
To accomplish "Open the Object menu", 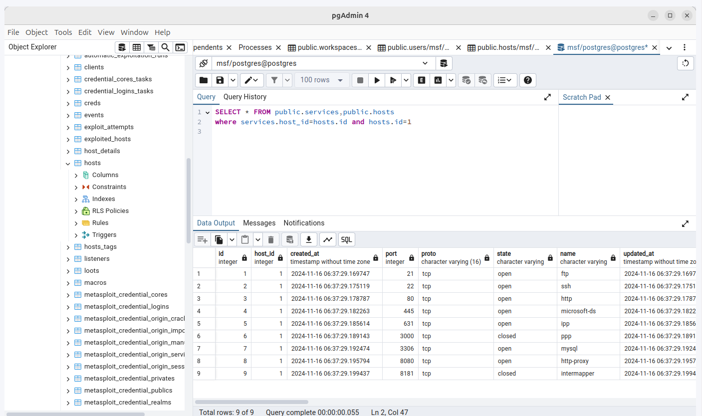I will 37,32.
